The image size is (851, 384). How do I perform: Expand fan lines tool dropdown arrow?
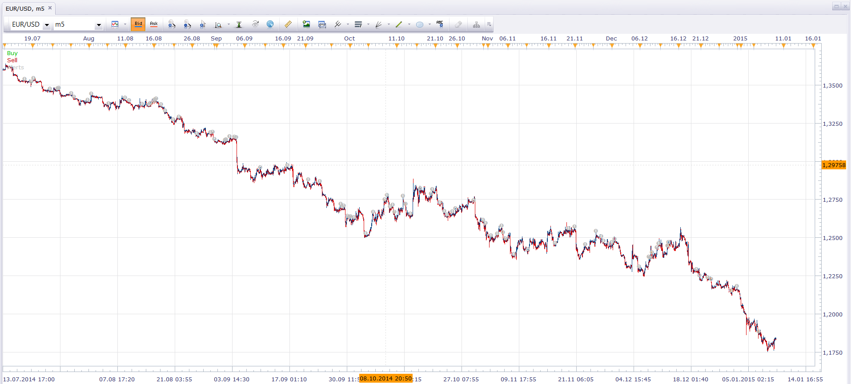(x=389, y=24)
